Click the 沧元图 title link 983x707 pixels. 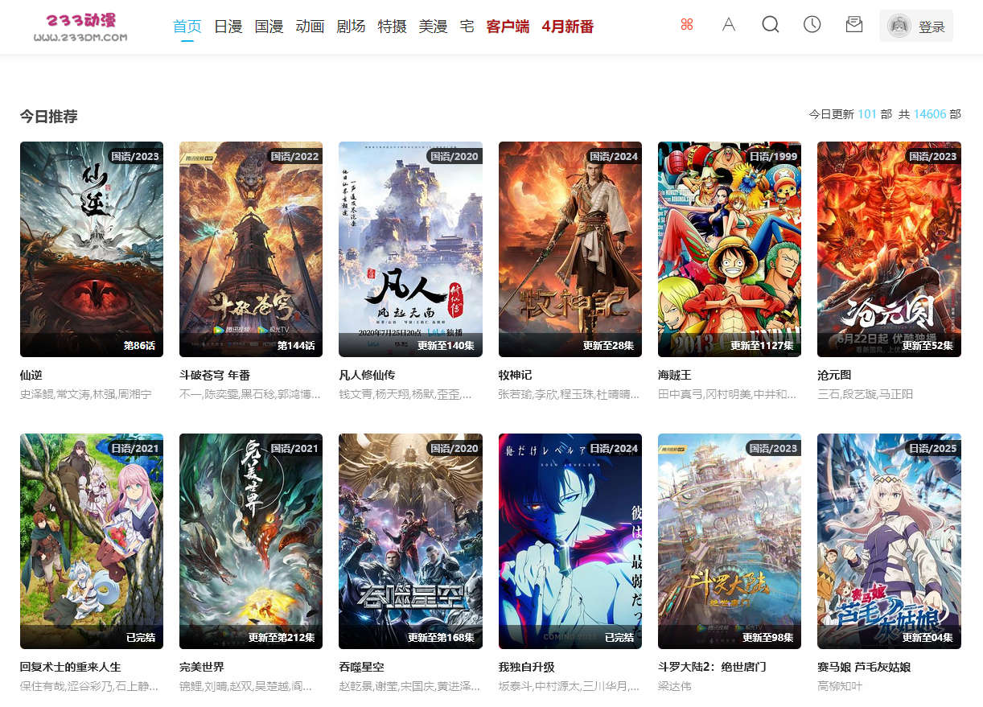click(x=834, y=375)
